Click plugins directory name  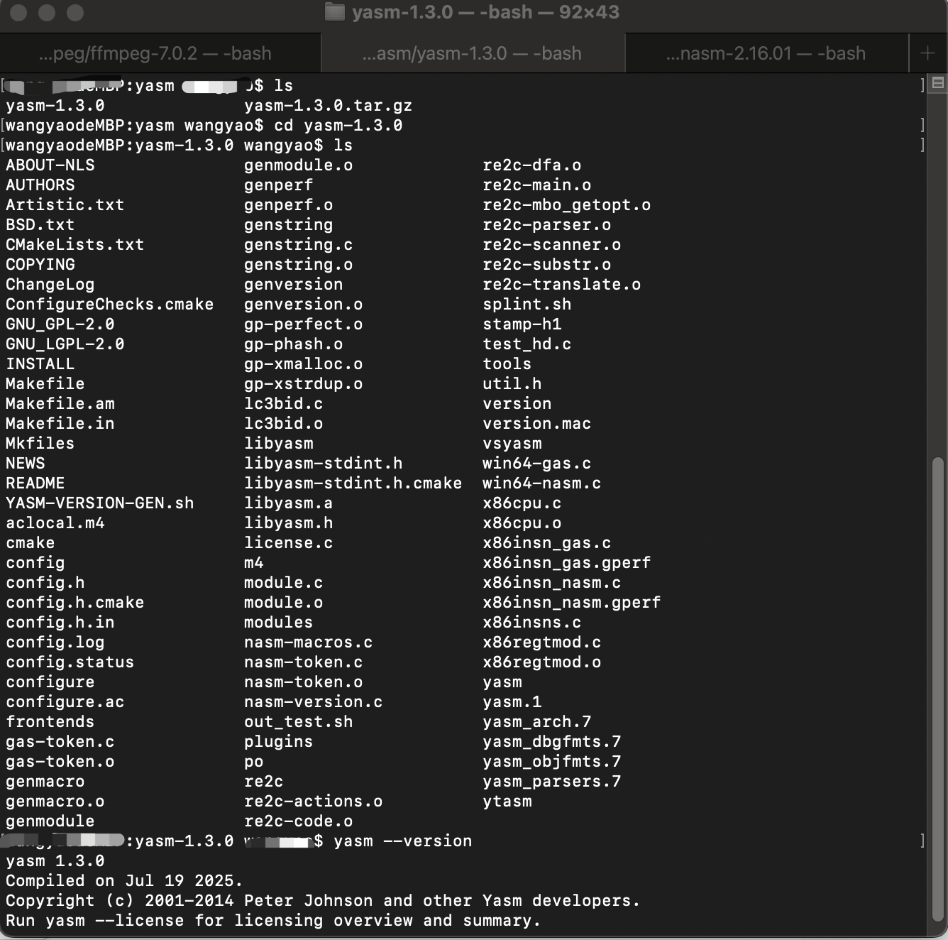tap(279, 741)
